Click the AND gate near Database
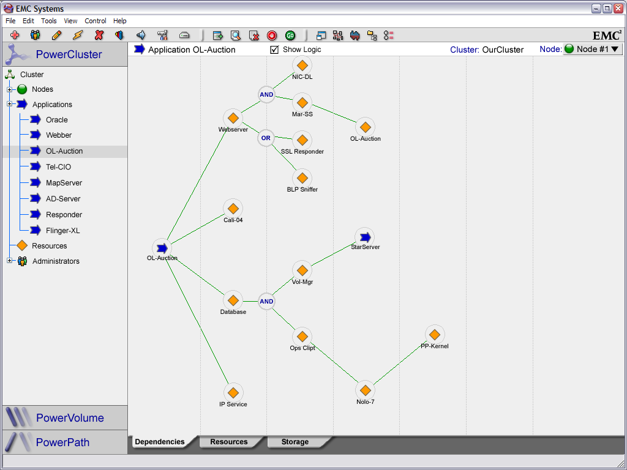 (266, 301)
